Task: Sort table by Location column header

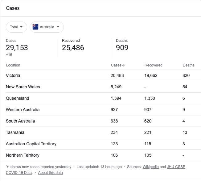Action: (13, 65)
